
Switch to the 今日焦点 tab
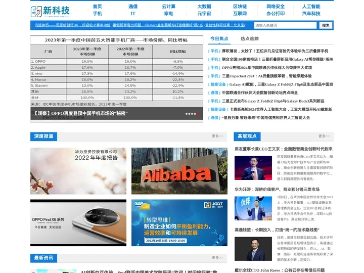pyautogui.click(x=219, y=38)
